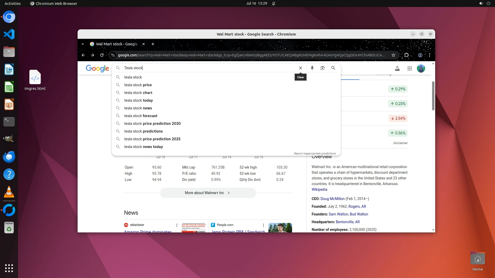Open Google apps grid
The image size is (495, 278).
pos(409,68)
